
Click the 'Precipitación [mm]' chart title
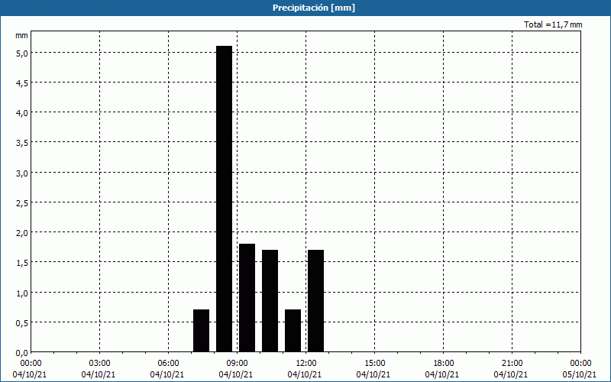(314, 8)
